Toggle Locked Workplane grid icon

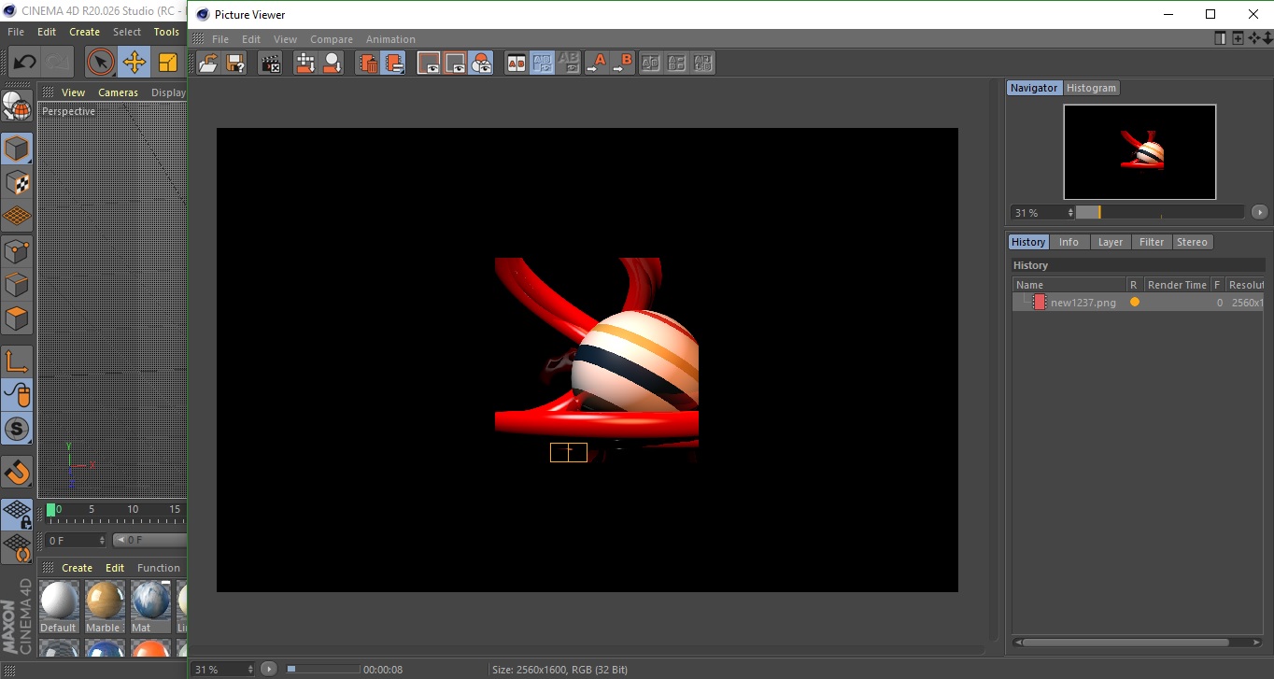click(17, 514)
